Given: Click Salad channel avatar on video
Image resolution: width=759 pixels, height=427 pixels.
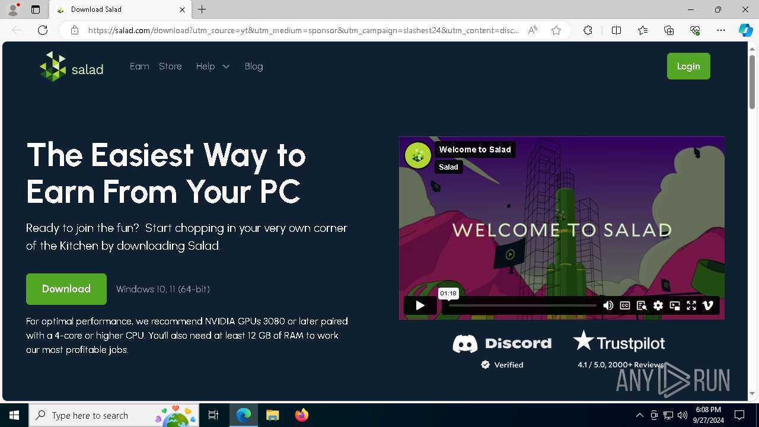Looking at the screenshot, I should tap(418, 156).
